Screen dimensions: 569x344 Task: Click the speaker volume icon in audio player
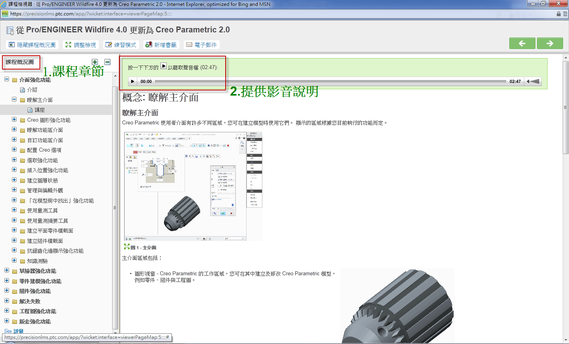(528, 81)
